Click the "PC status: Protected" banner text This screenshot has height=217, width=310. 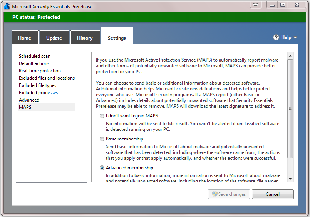(x=36, y=17)
